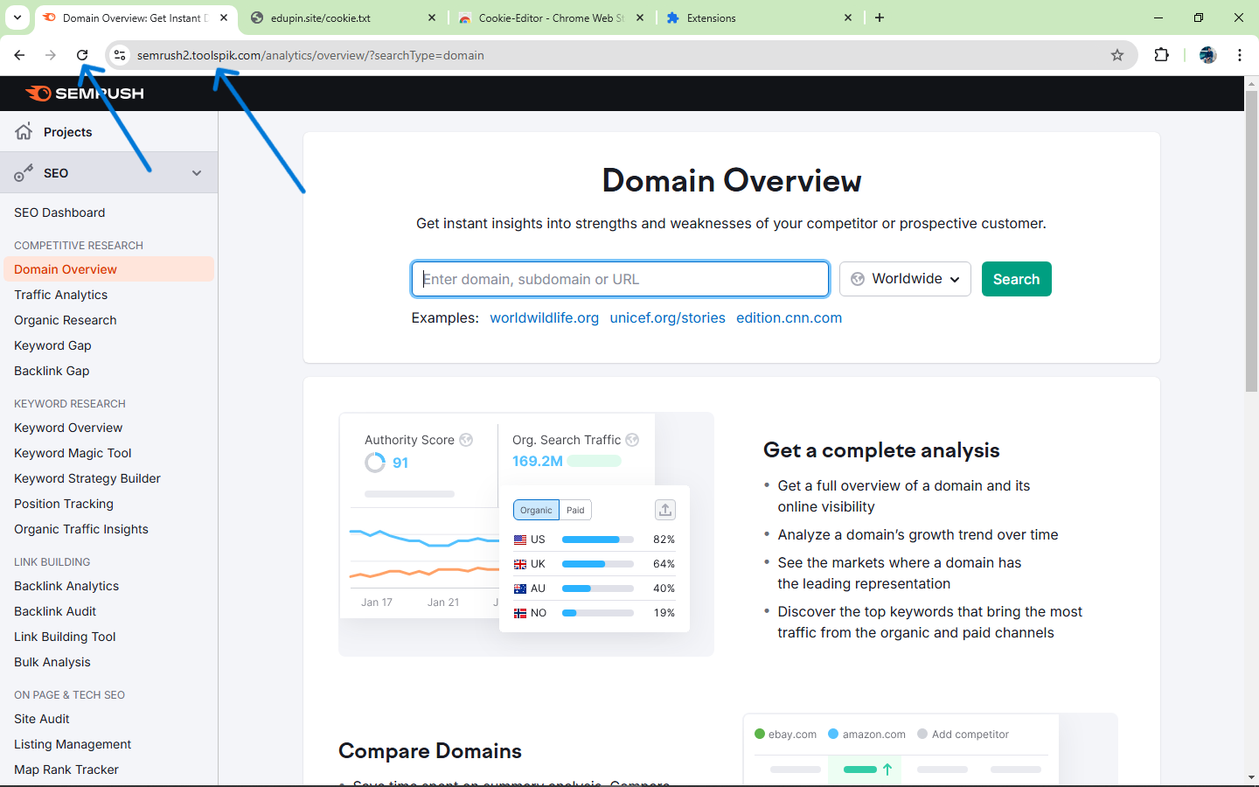
Task: Toggle Organic view in traffic card
Action: coord(536,510)
